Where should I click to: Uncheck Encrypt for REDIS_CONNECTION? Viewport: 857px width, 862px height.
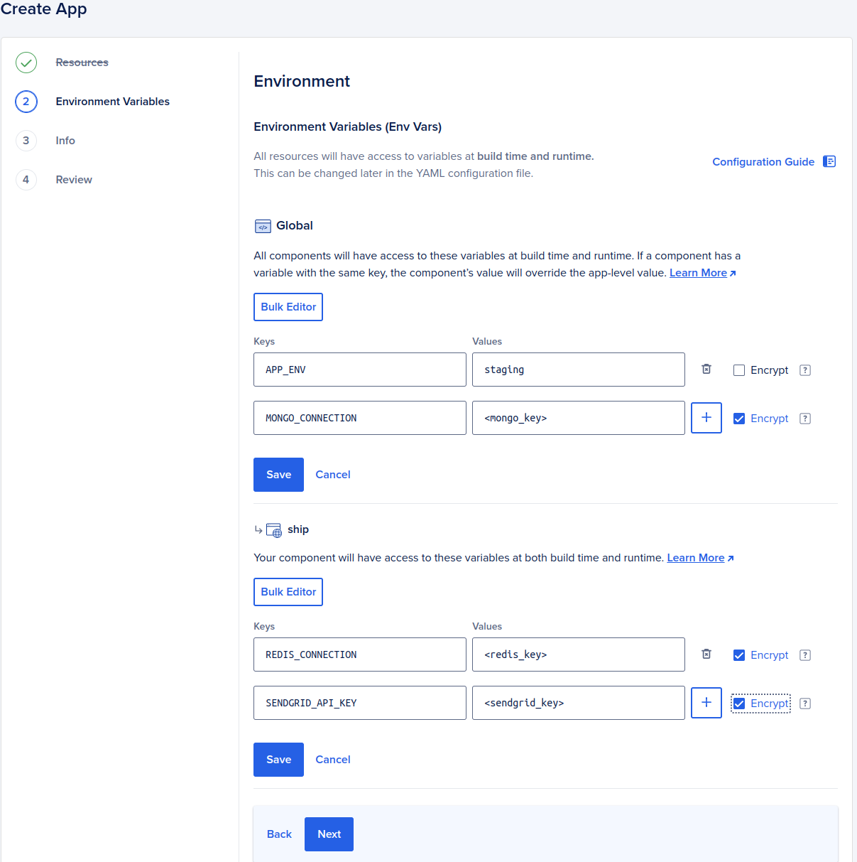click(x=738, y=654)
